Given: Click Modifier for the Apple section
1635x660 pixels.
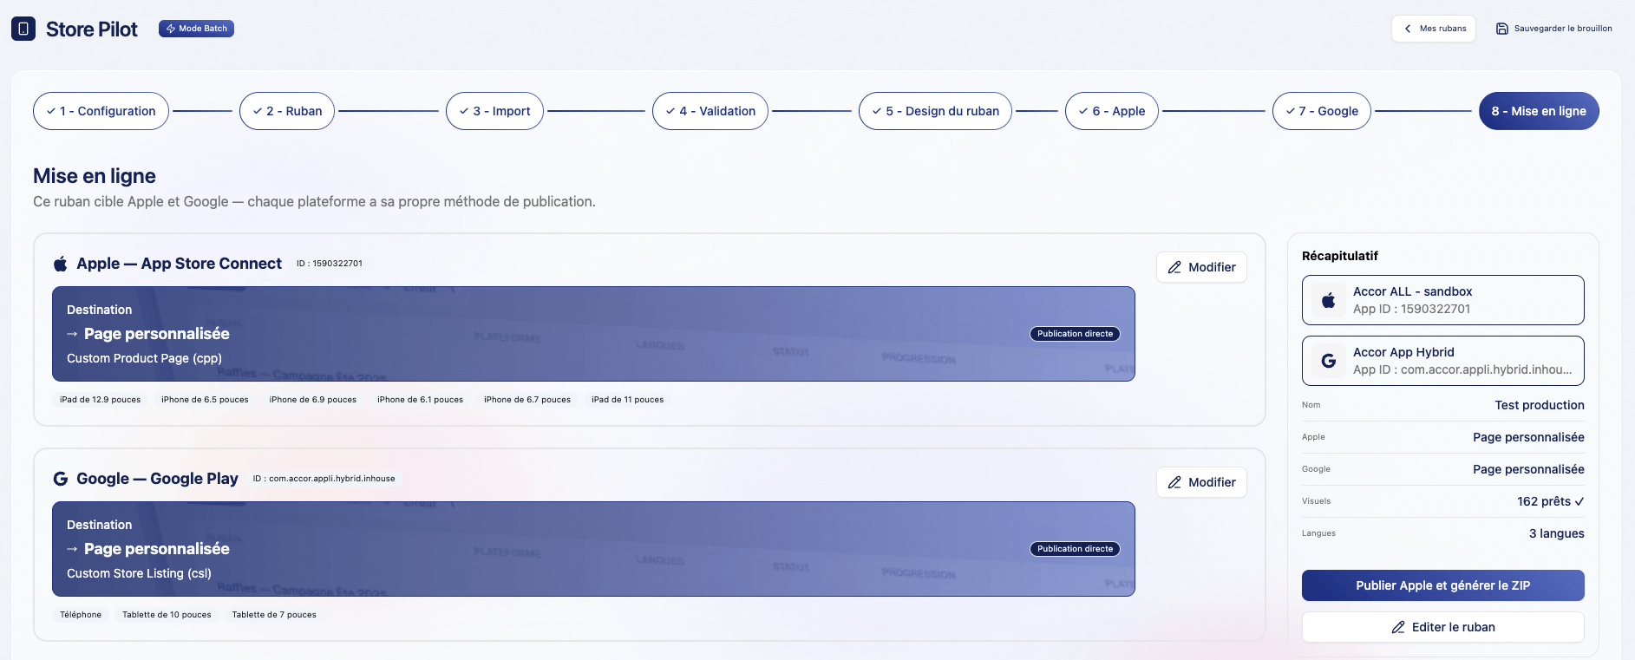Looking at the screenshot, I should coord(1201,267).
